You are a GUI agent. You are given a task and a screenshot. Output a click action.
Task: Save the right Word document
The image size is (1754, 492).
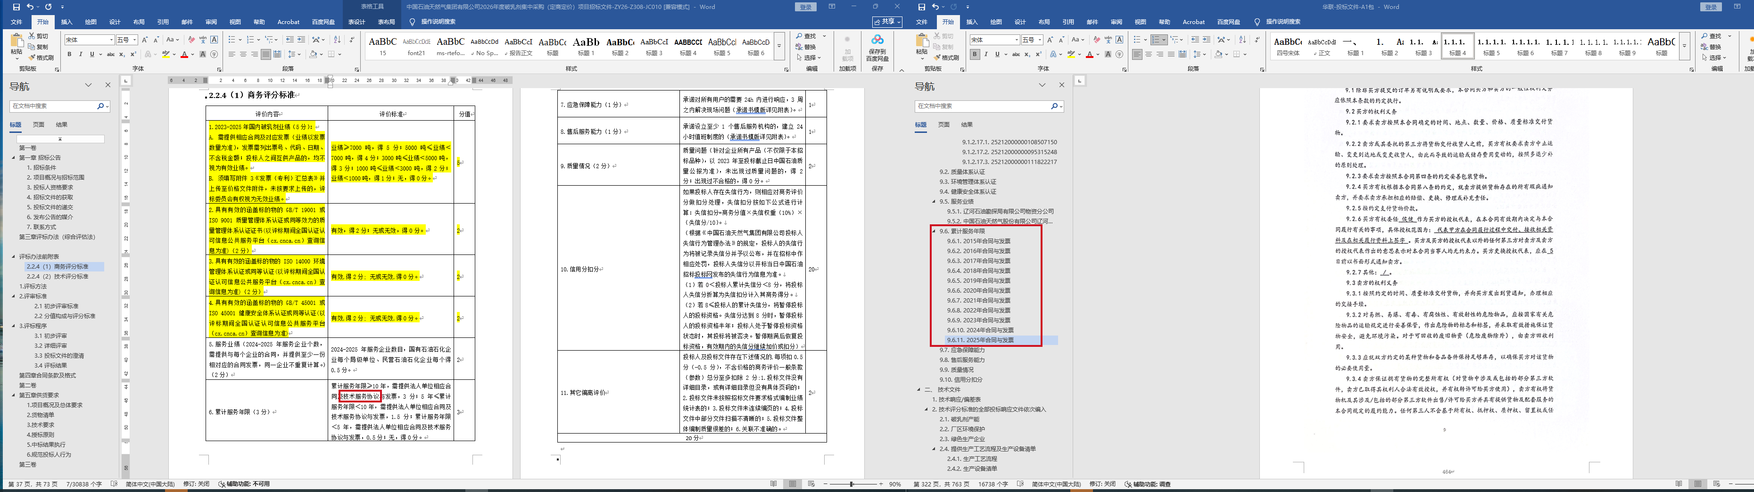point(921,7)
